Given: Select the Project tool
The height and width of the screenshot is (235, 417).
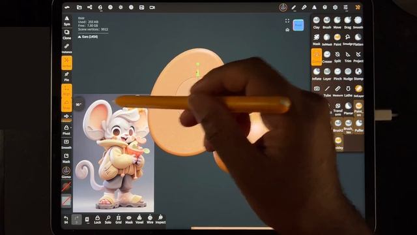Looking at the screenshot, I should [x=358, y=57].
